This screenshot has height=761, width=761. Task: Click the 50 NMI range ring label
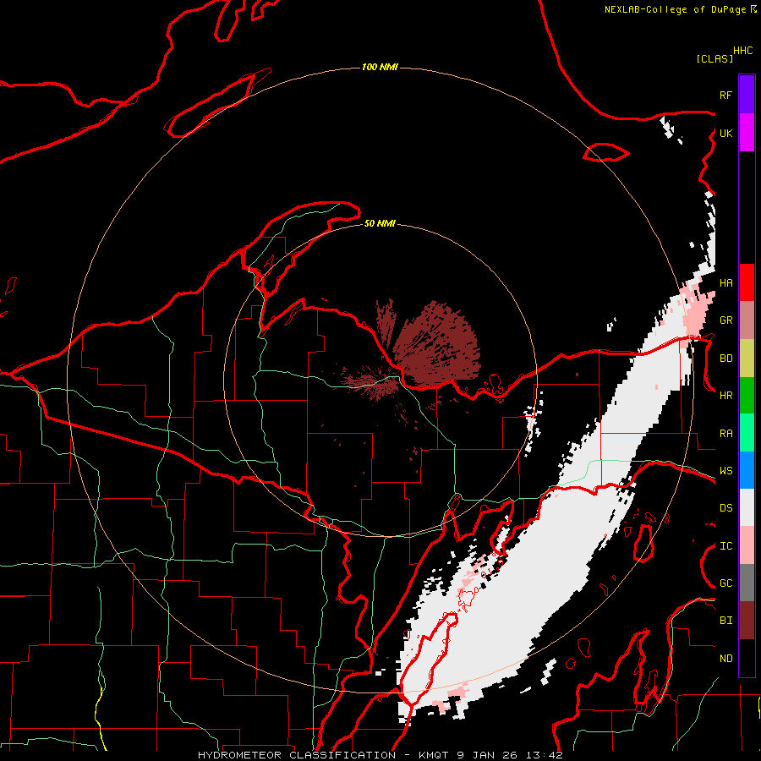click(380, 224)
